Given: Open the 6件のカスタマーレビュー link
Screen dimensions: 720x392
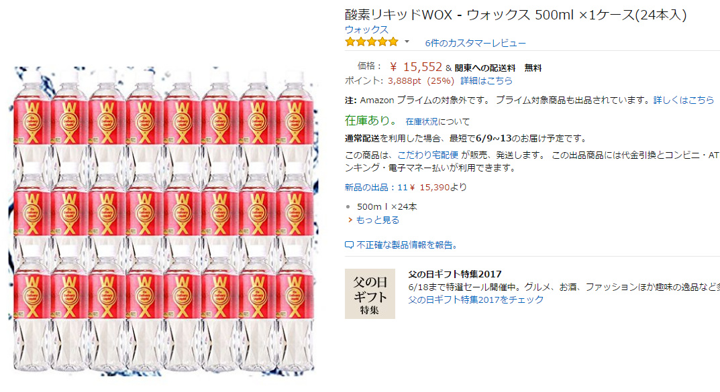Looking at the screenshot, I should tap(475, 43).
